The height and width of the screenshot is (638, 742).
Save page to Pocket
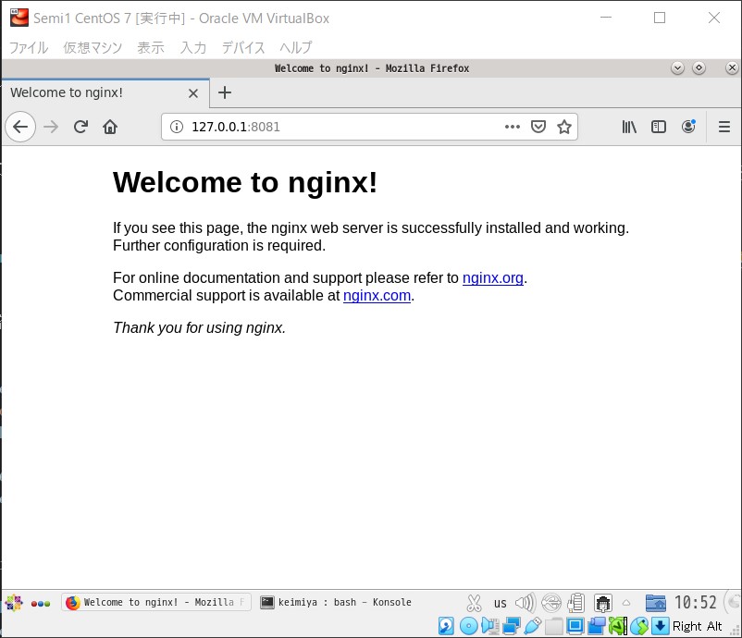pyautogui.click(x=538, y=127)
